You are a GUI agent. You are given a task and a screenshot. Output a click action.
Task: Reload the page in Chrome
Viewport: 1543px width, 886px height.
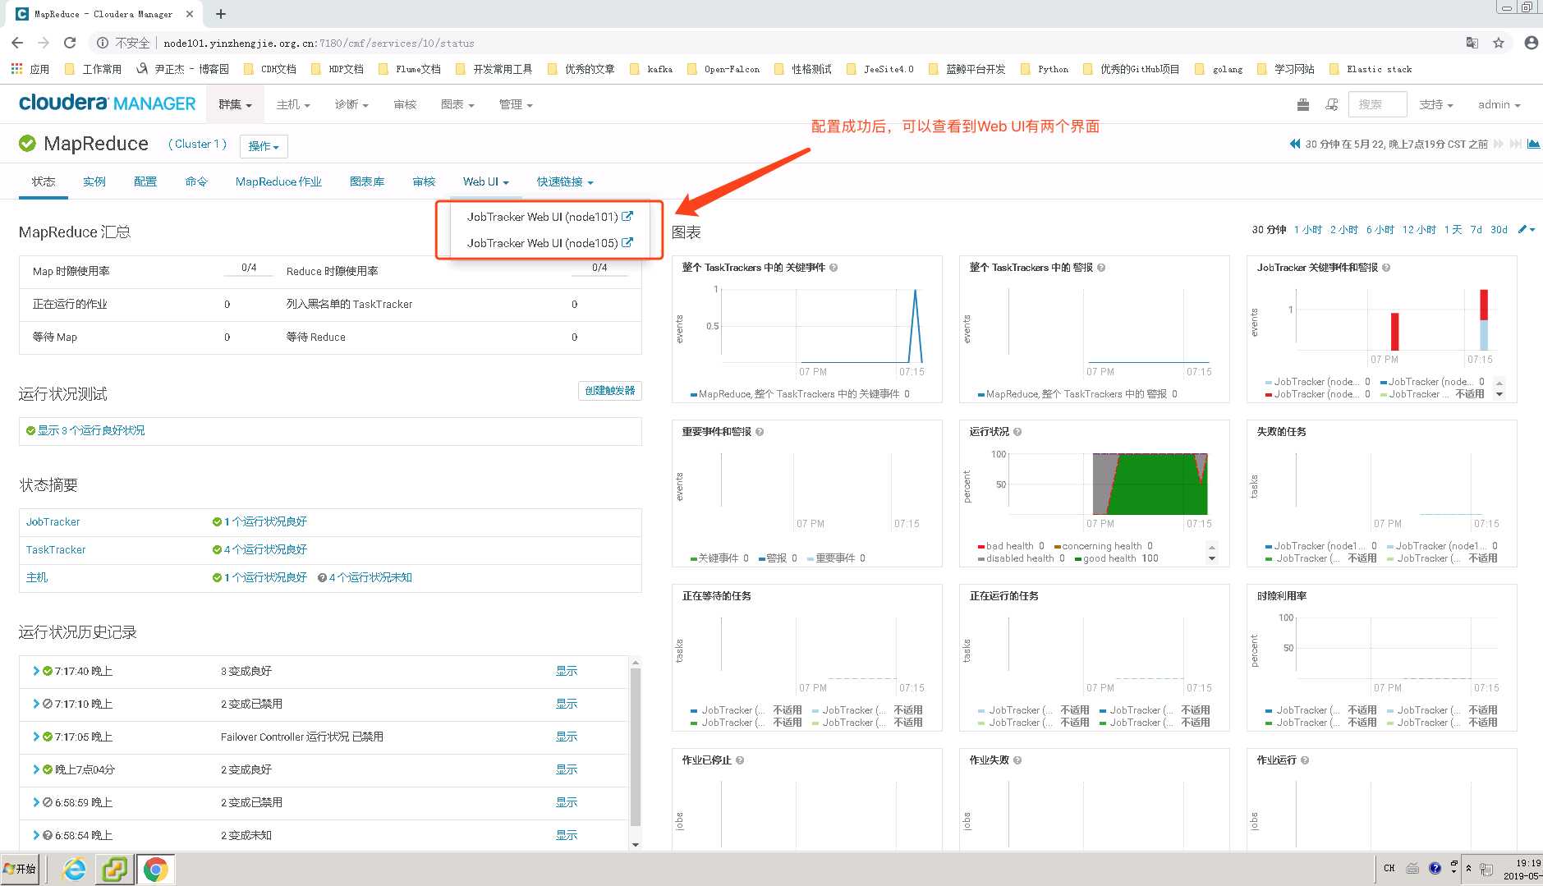pyautogui.click(x=70, y=43)
